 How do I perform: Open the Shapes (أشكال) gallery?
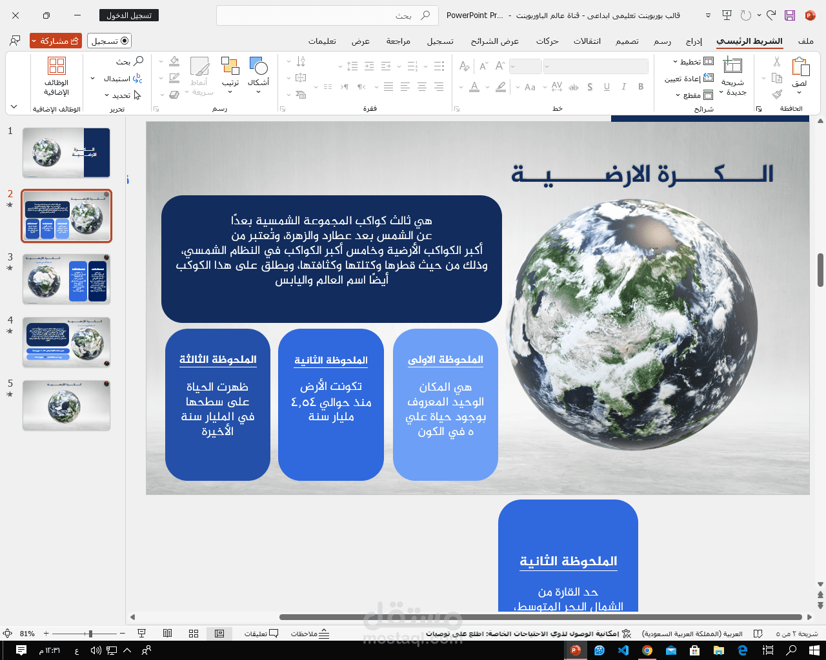pos(258,75)
